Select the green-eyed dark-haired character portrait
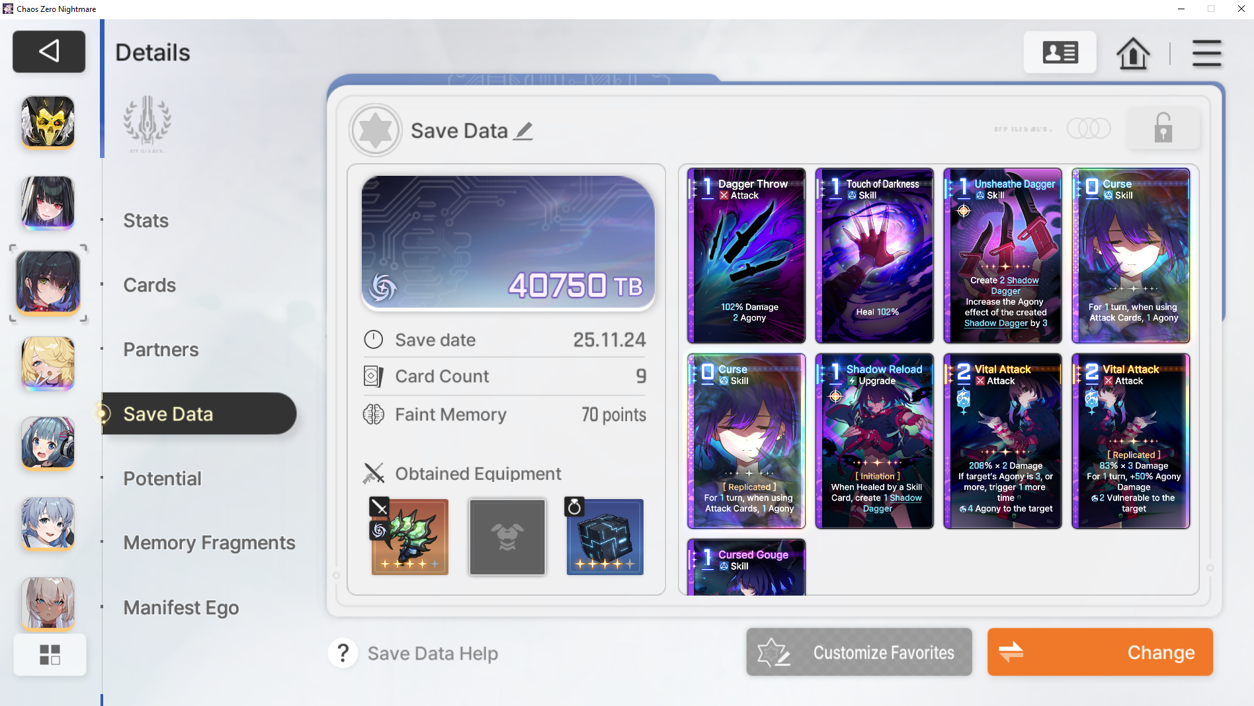The width and height of the screenshot is (1254, 706). pyautogui.click(x=48, y=282)
